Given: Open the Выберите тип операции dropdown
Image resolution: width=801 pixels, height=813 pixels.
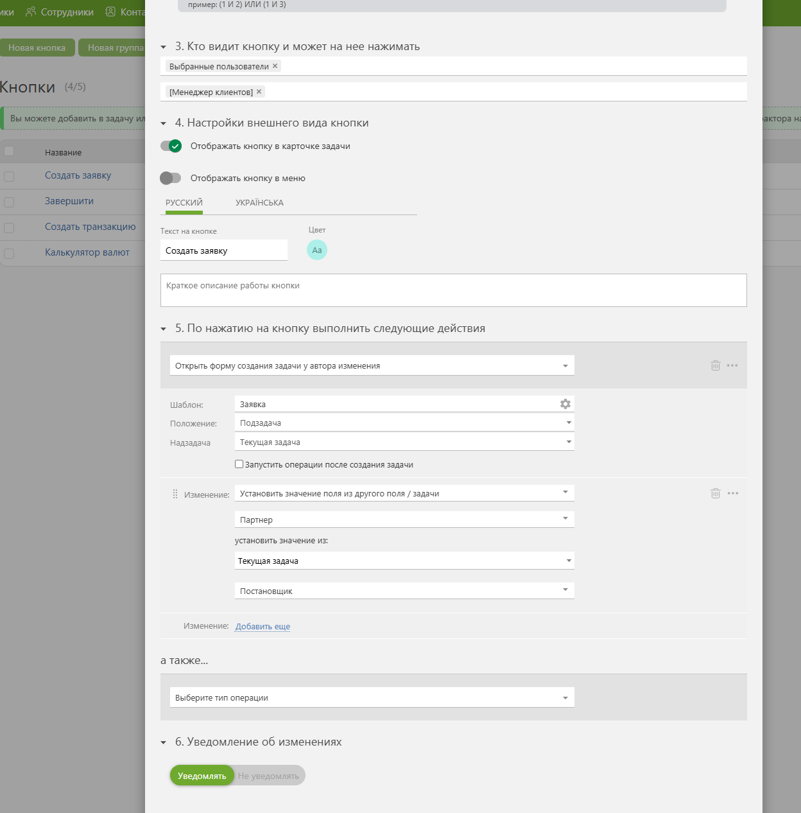Looking at the screenshot, I should point(372,697).
